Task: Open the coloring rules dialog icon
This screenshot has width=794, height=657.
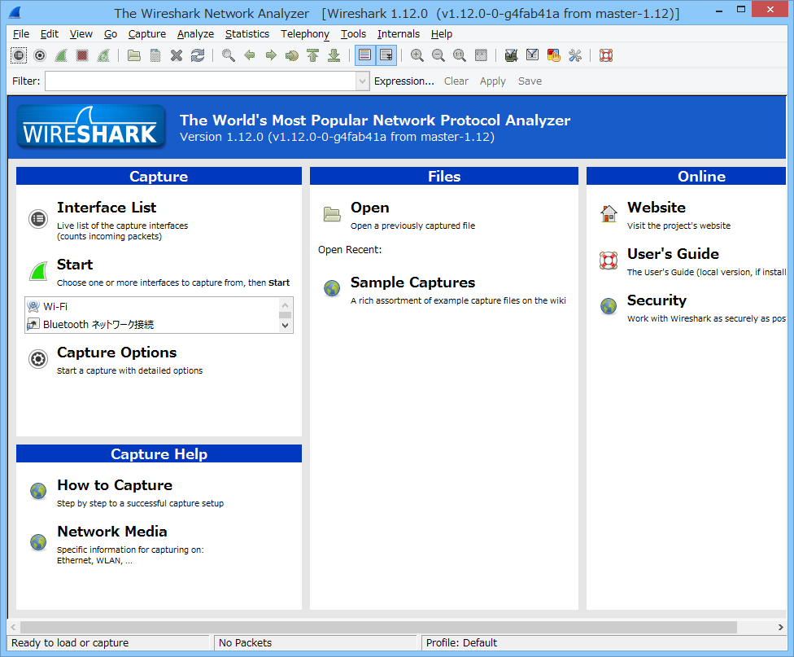Action: 553,55
